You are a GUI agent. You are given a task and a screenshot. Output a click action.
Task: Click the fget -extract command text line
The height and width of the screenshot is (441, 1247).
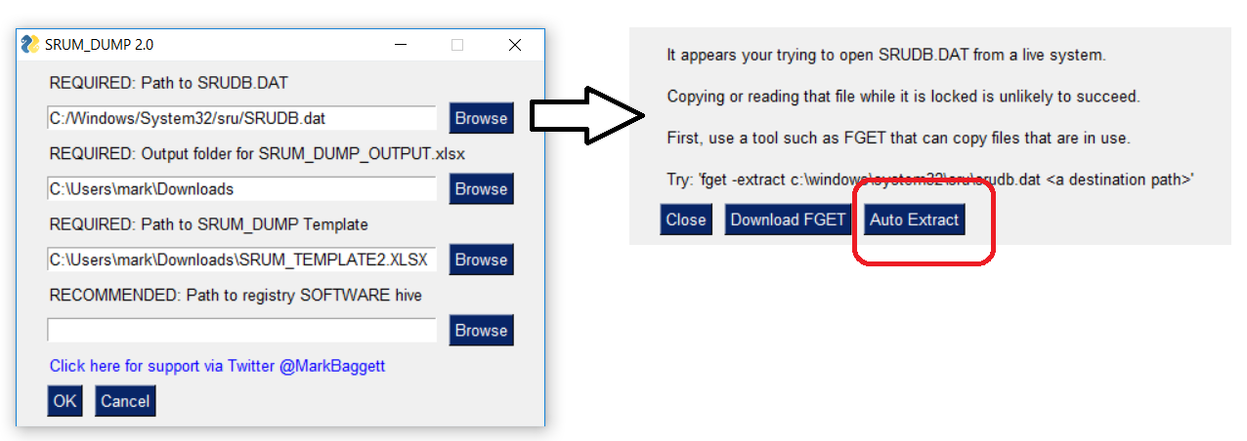click(930, 180)
